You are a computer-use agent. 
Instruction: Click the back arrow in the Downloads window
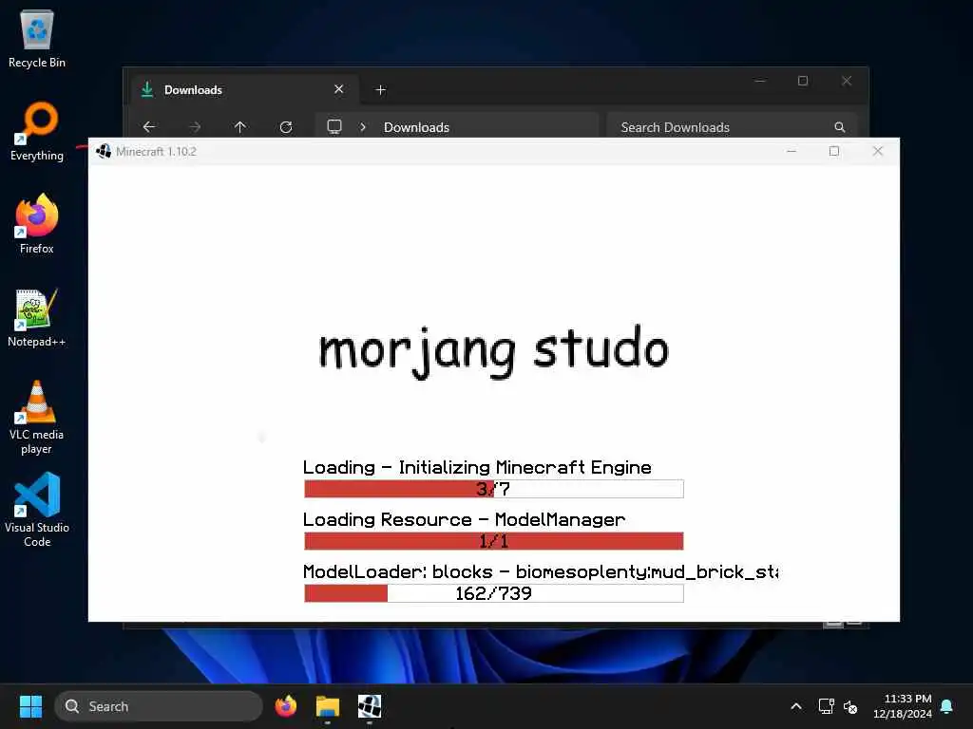pos(149,127)
